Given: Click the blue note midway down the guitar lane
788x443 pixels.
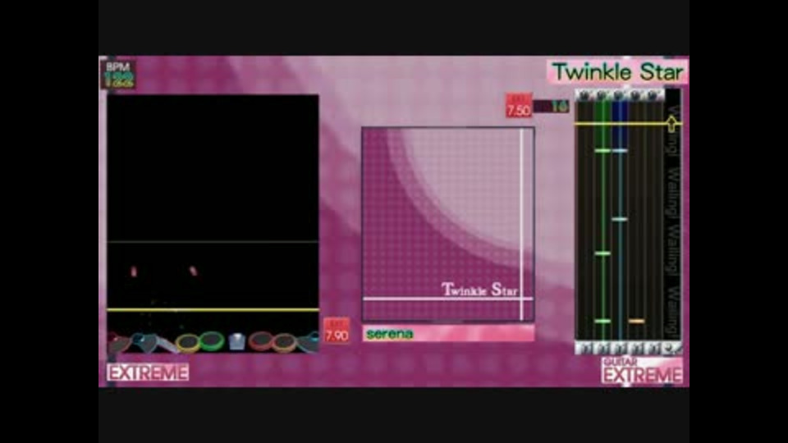Looking at the screenshot, I should pos(620,220).
